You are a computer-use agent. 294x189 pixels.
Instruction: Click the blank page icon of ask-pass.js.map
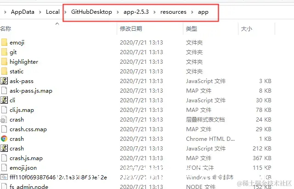coord(4,90)
